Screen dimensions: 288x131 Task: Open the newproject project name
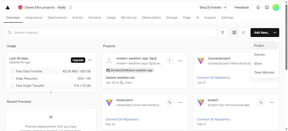(125, 100)
